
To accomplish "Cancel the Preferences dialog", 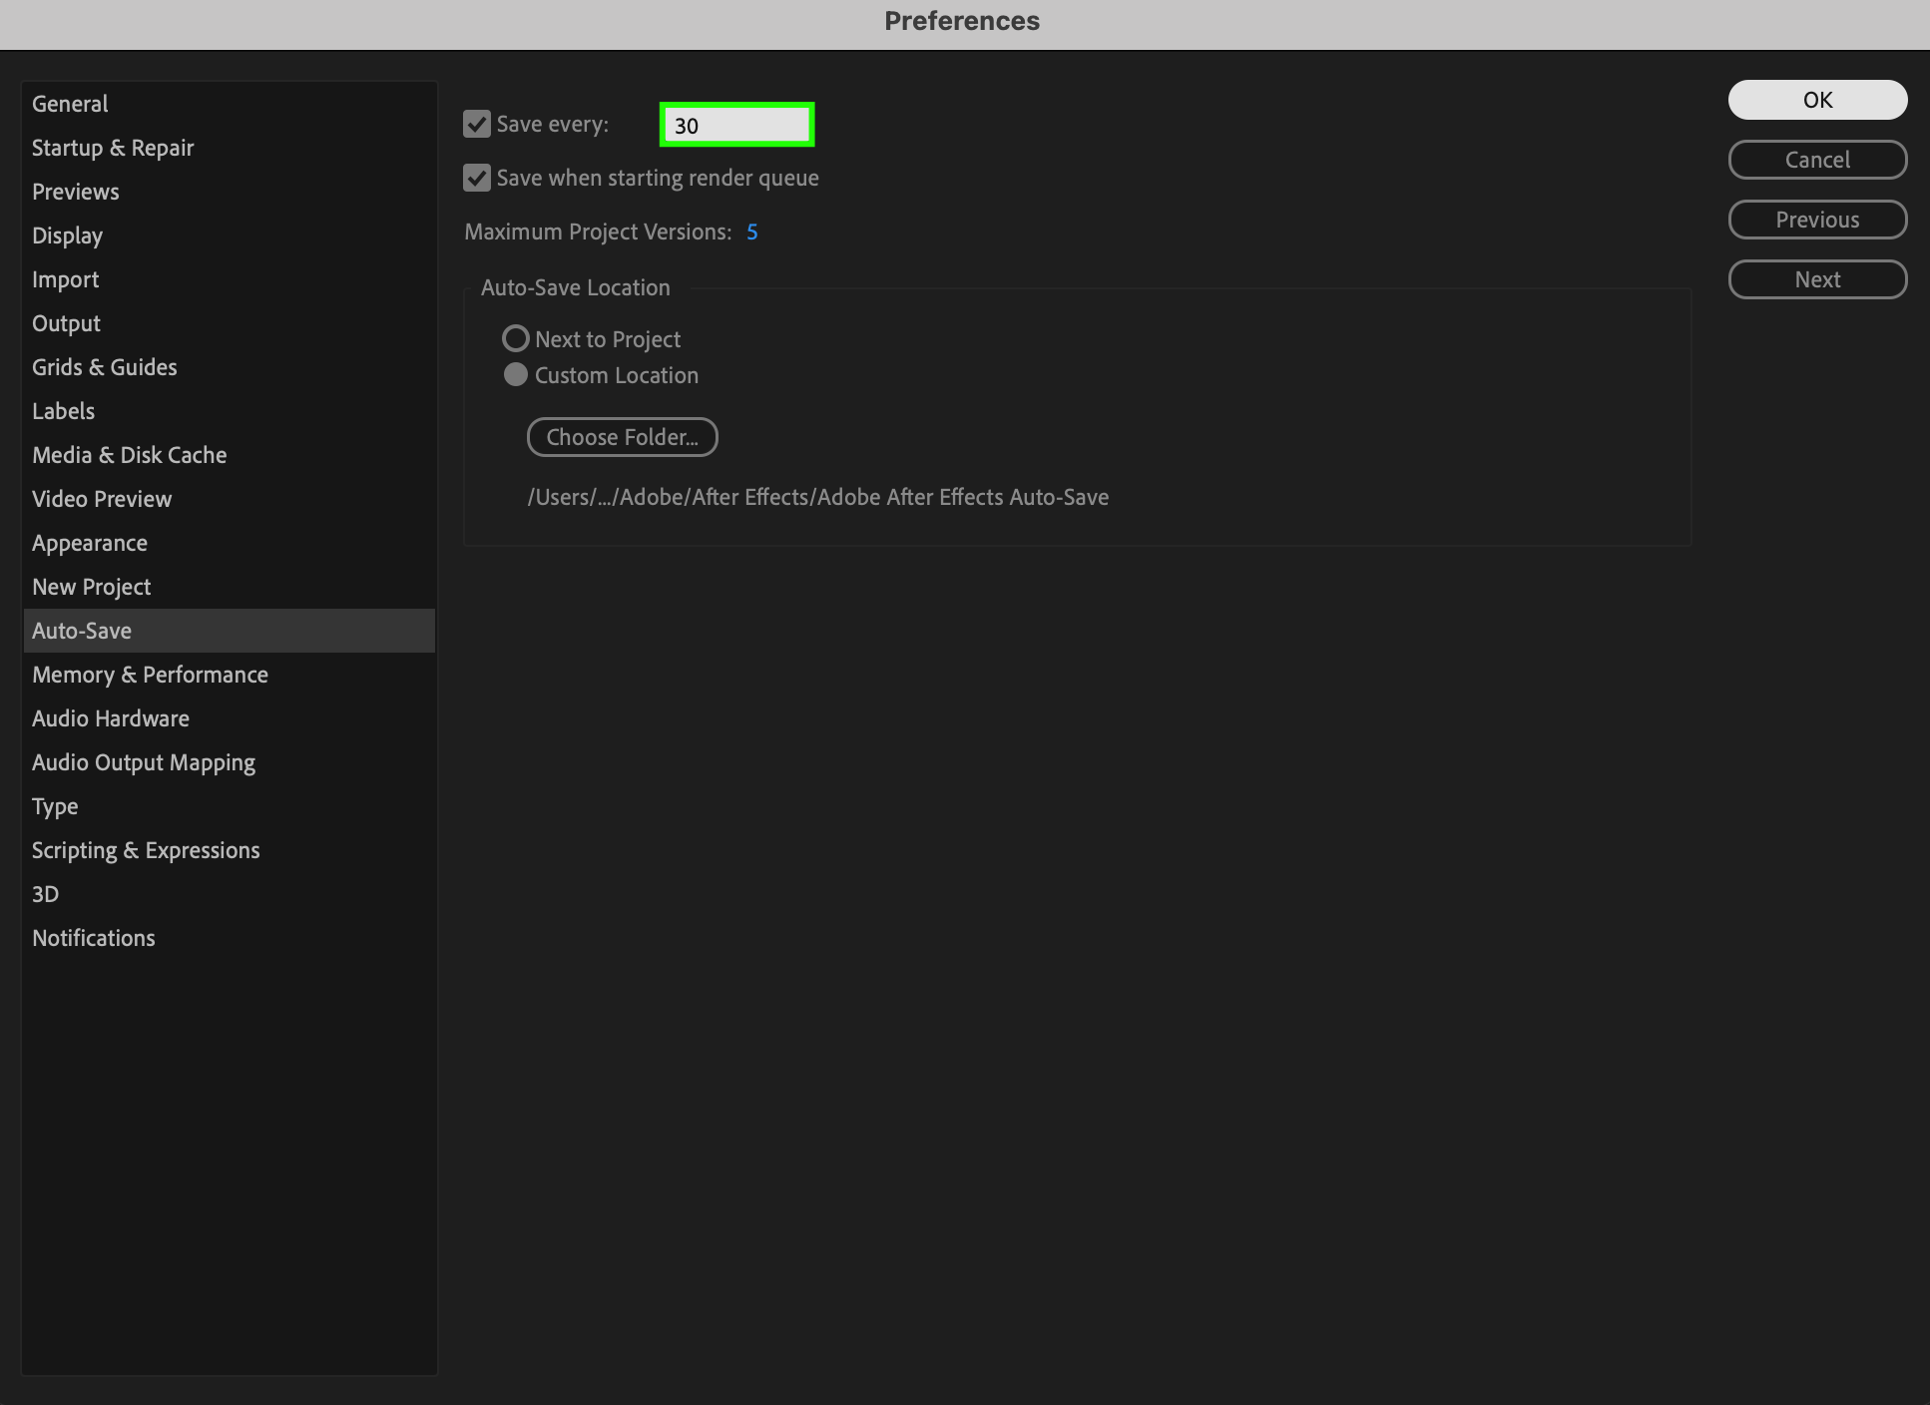I will point(1816,160).
